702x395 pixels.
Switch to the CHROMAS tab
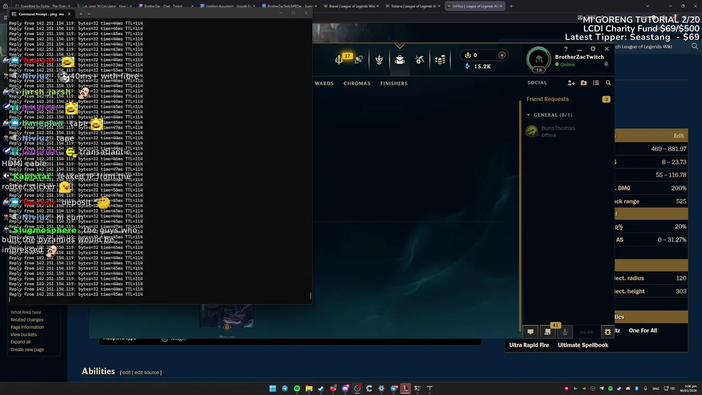(357, 83)
